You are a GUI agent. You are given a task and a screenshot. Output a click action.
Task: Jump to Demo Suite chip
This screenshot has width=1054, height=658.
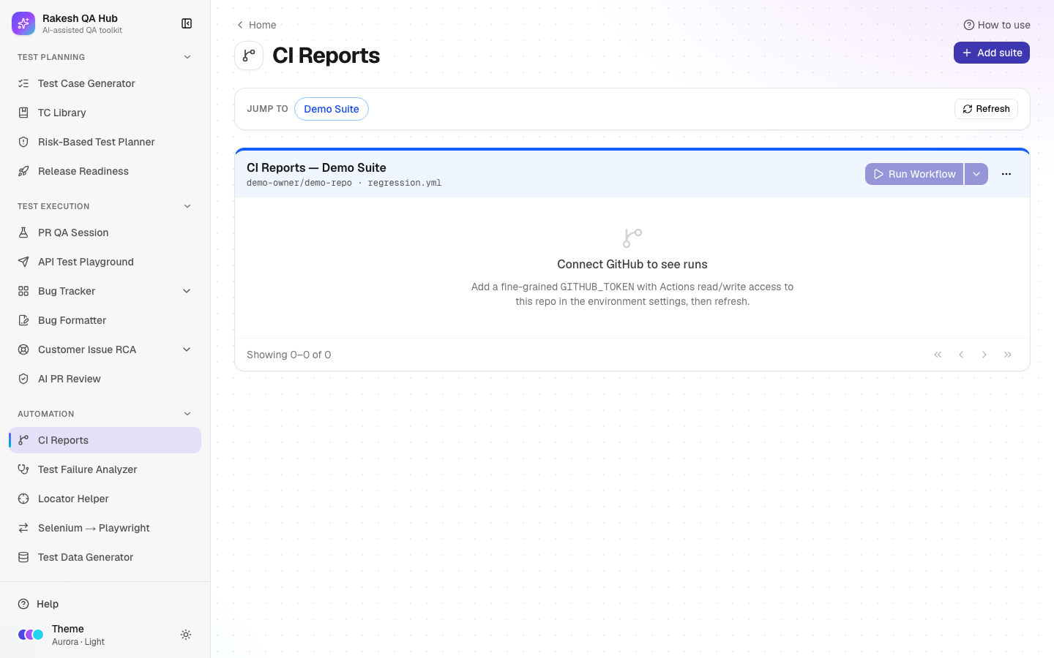(332, 109)
